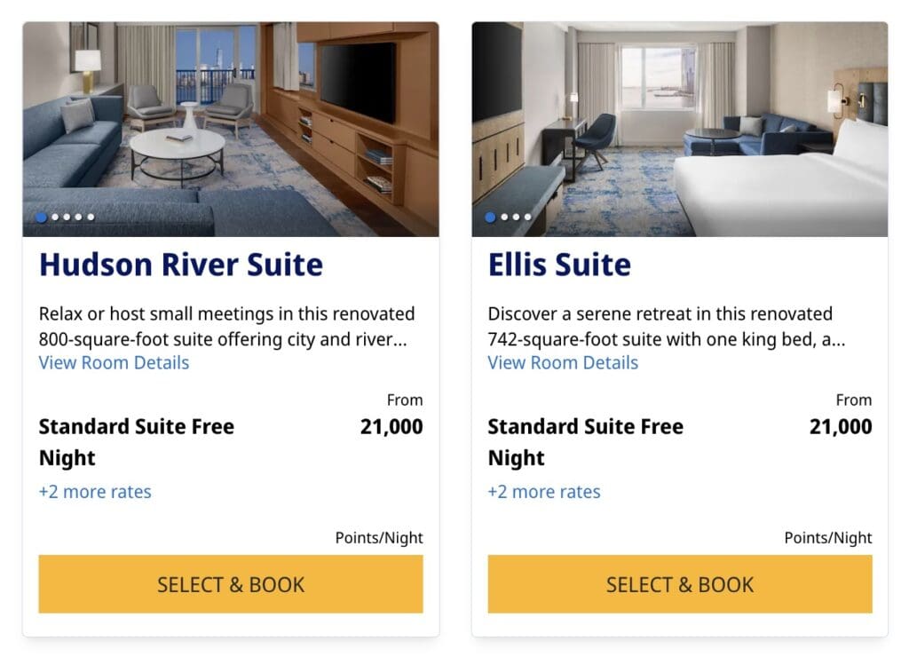
Task: Select the second carousel dot on Ellis Suite
Action: coord(504,217)
